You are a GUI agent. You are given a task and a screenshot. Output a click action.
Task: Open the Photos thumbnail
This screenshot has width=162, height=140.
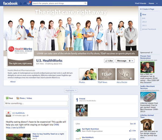[x=88, y=74]
